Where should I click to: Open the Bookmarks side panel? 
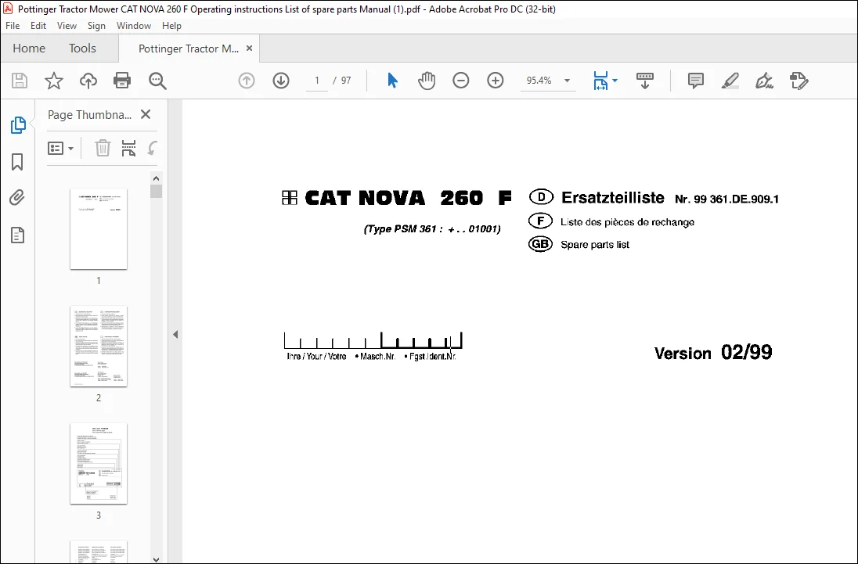[x=17, y=162]
